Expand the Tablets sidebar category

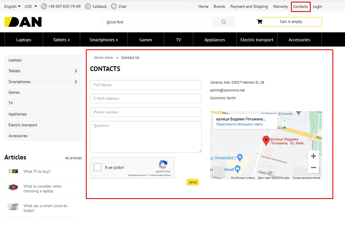pyautogui.click(x=76, y=71)
